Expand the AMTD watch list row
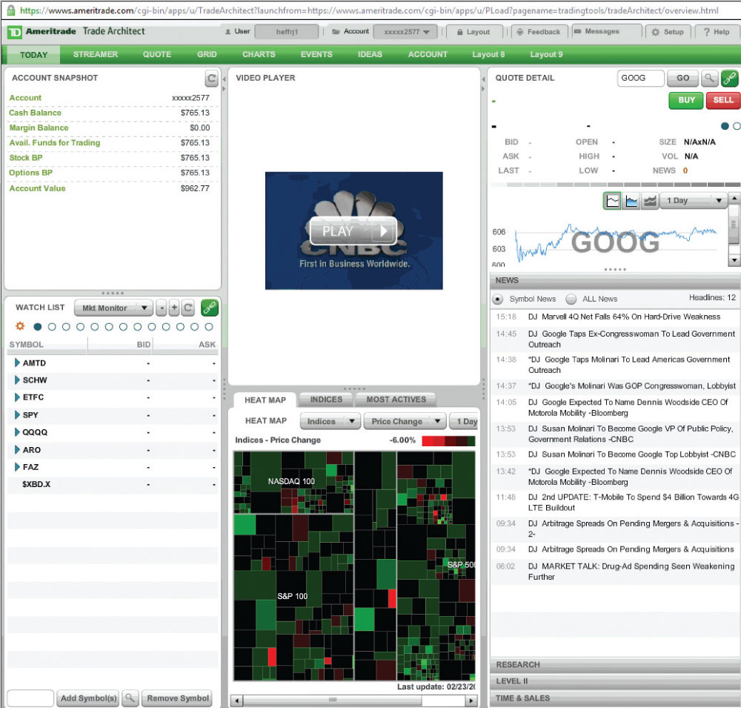The width and height of the screenshot is (741, 708). coord(17,363)
